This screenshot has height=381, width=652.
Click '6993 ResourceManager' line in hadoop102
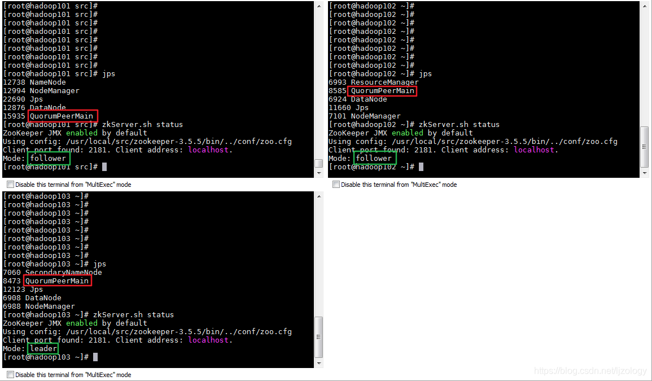click(x=373, y=82)
